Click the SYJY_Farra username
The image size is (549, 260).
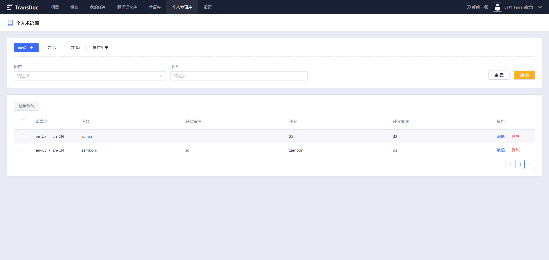(518, 7)
